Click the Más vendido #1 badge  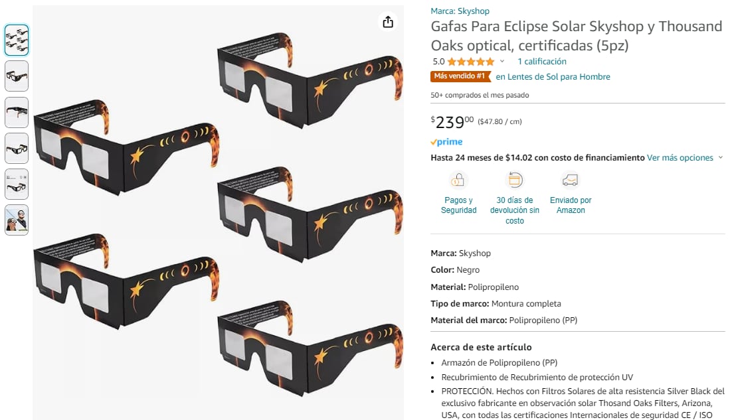[x=460, y=76]
